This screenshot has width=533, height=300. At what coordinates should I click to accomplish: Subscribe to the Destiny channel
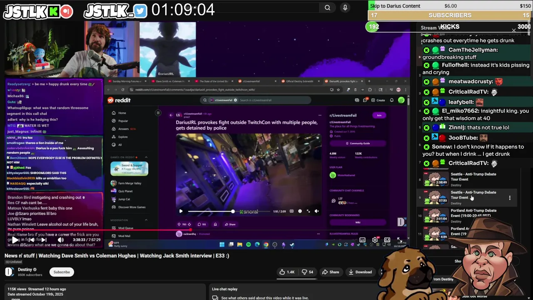[62, 272]
